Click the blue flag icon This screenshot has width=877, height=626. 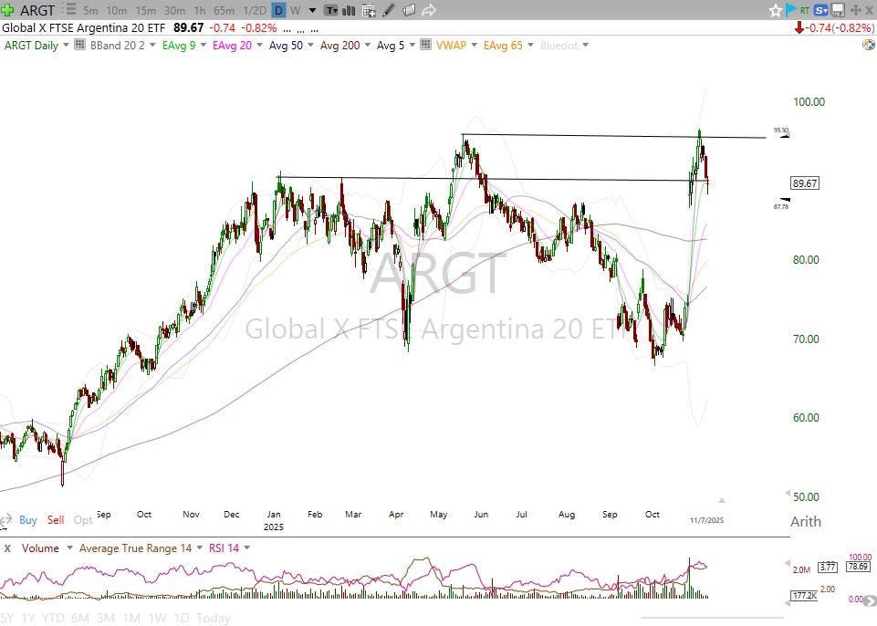tap(791, 9)
